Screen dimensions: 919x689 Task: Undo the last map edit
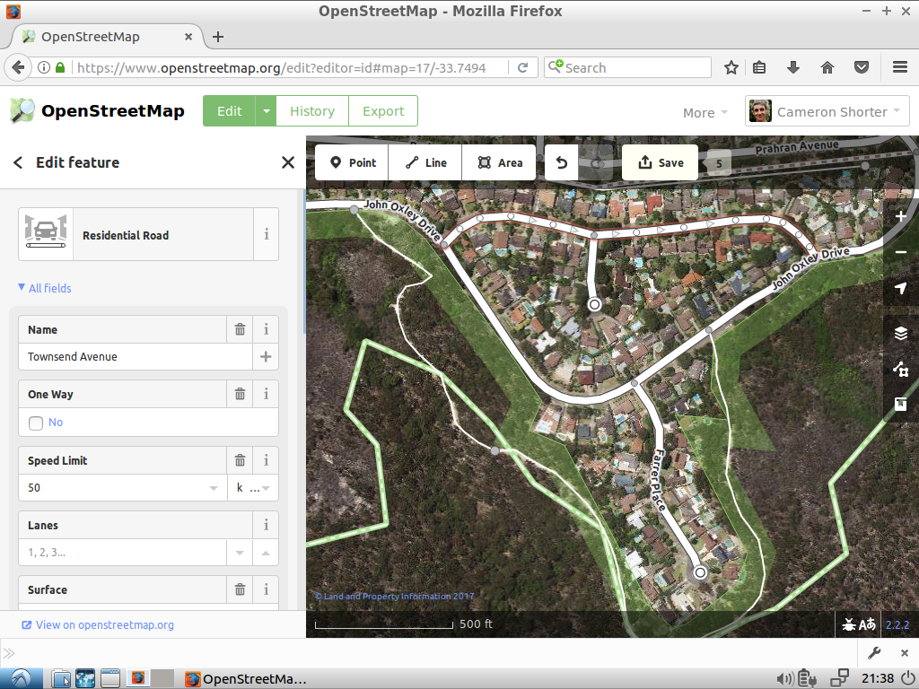tap(562, 163)
